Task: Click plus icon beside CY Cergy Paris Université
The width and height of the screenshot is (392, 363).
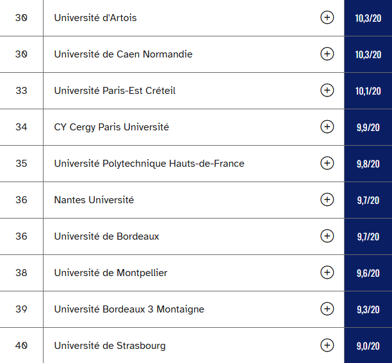Action: pyautogui.click(x=327, y=127)
